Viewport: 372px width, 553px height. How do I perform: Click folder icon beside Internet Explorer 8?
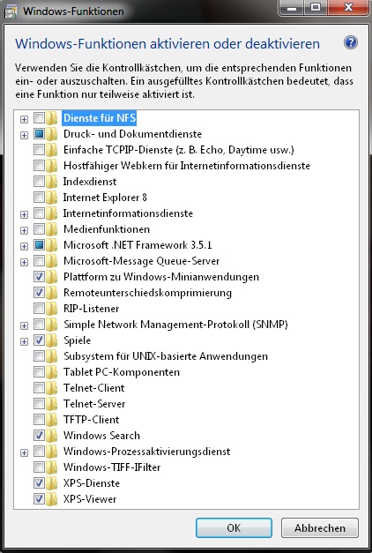coord(51,198)
